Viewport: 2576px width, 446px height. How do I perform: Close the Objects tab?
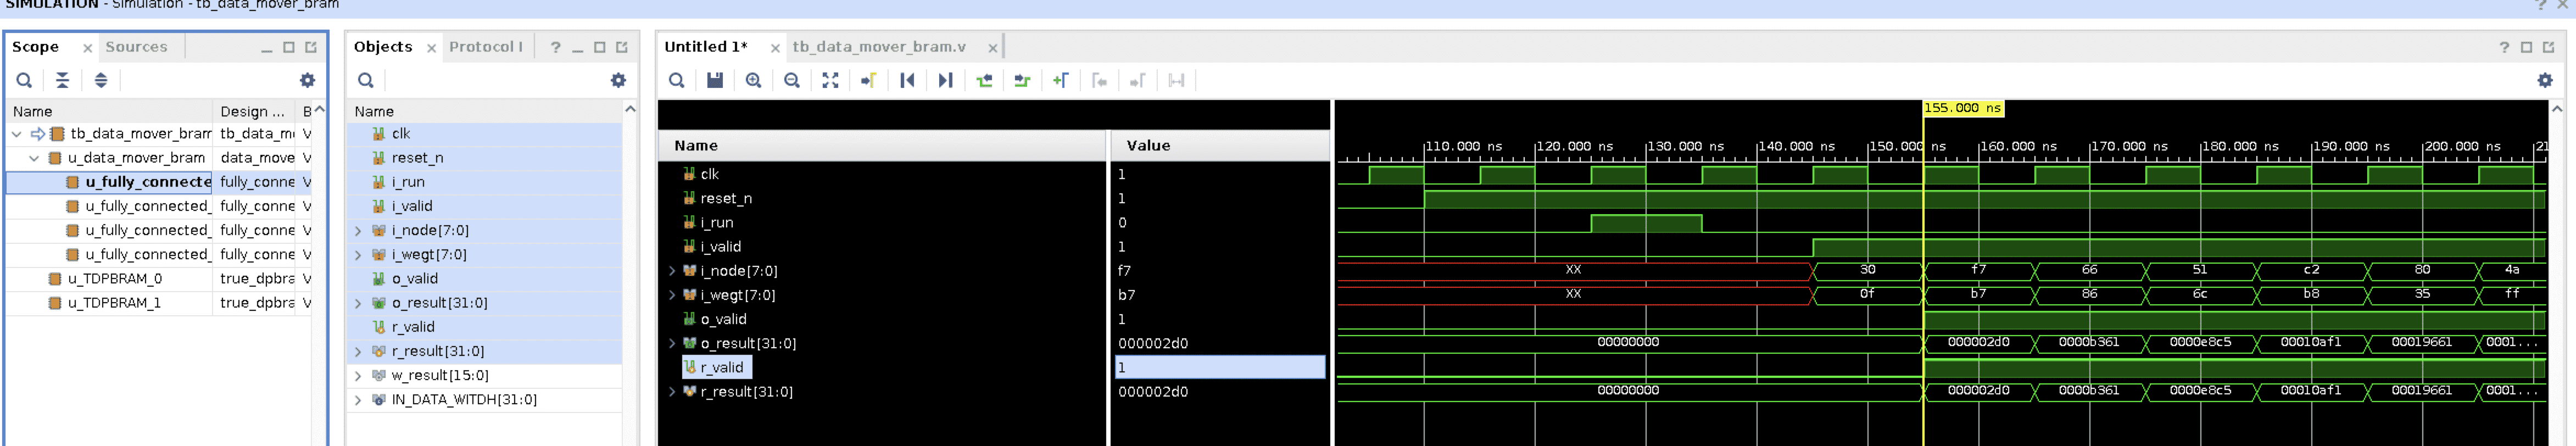431,48
